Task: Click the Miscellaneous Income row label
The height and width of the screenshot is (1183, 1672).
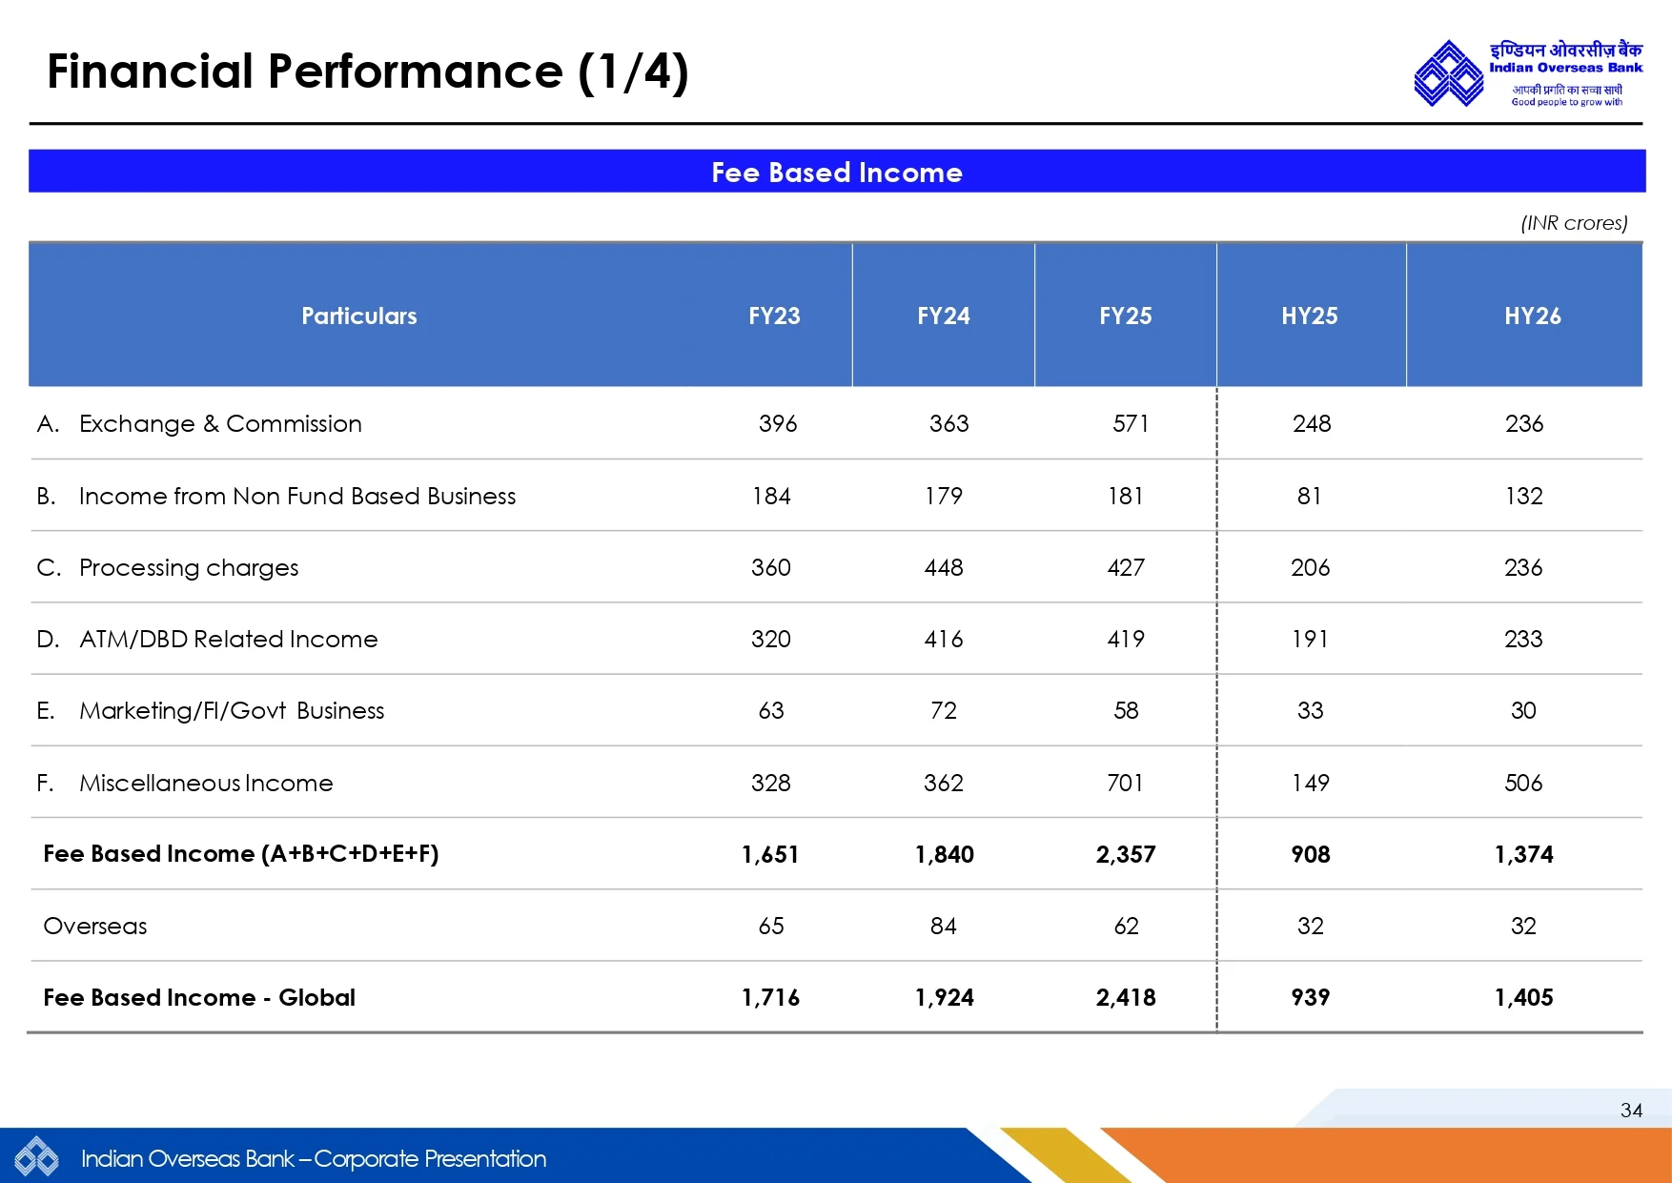Action: point(206,783)
